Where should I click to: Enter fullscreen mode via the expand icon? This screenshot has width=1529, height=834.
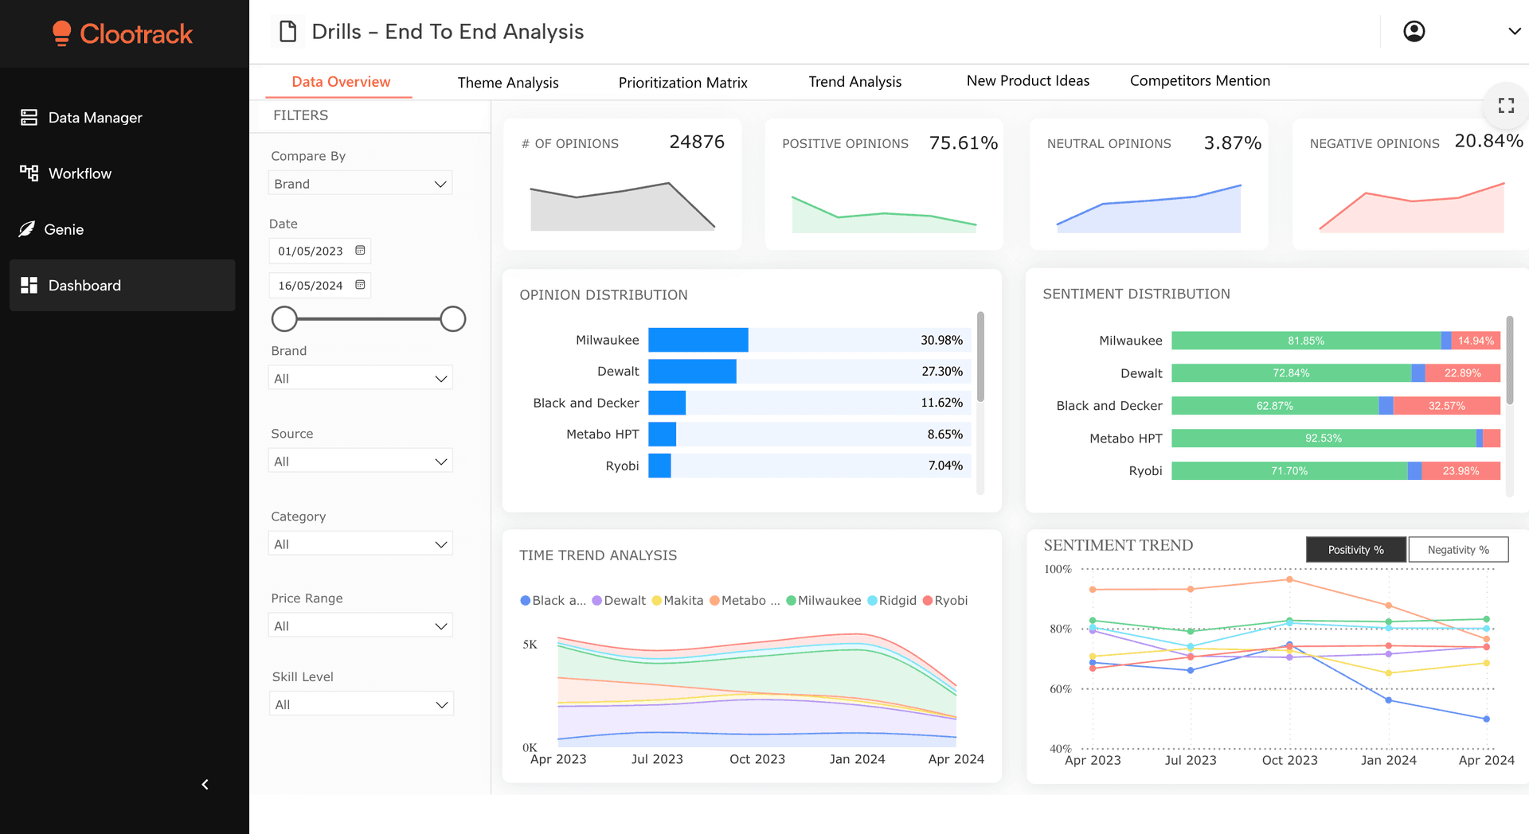(1504, 105)
